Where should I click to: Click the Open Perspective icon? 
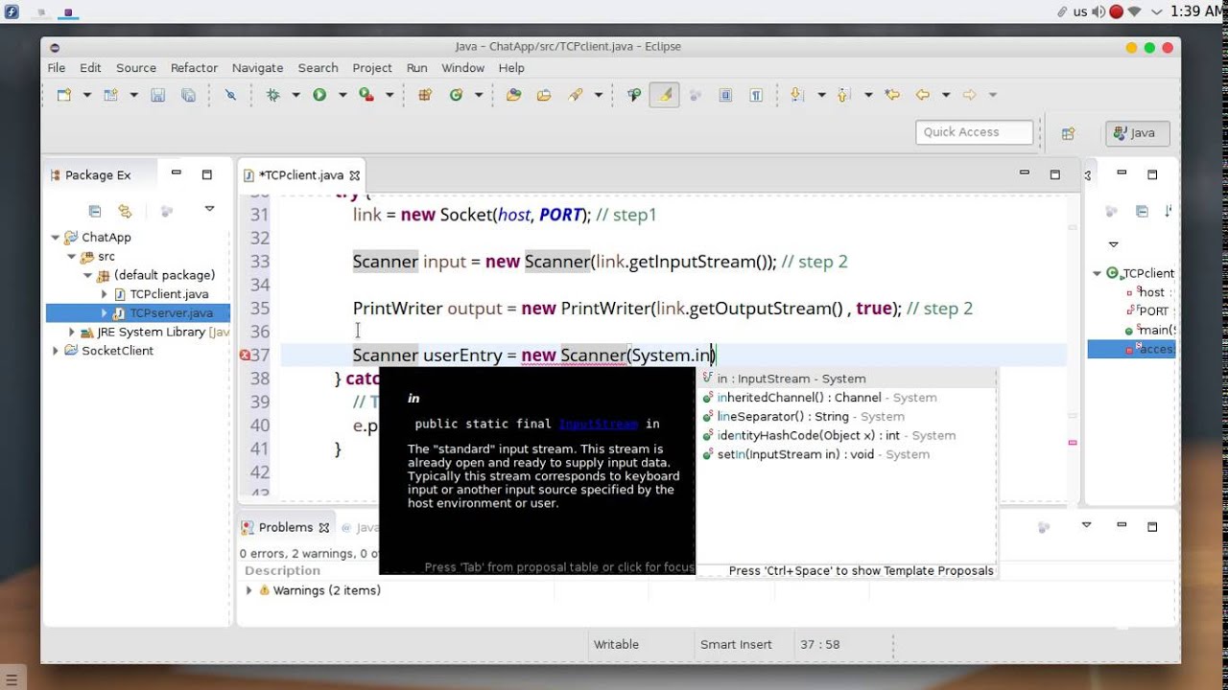click(1068, 133)
